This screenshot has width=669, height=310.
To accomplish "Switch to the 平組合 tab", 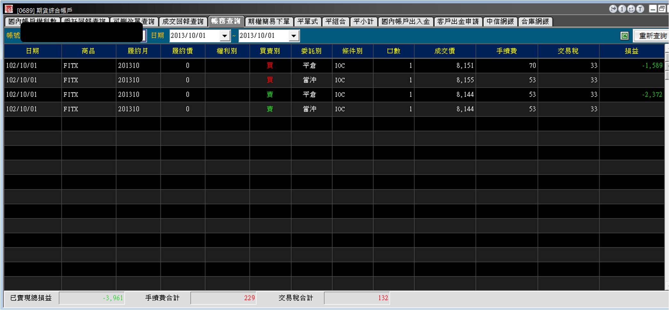I will (335, 21).
